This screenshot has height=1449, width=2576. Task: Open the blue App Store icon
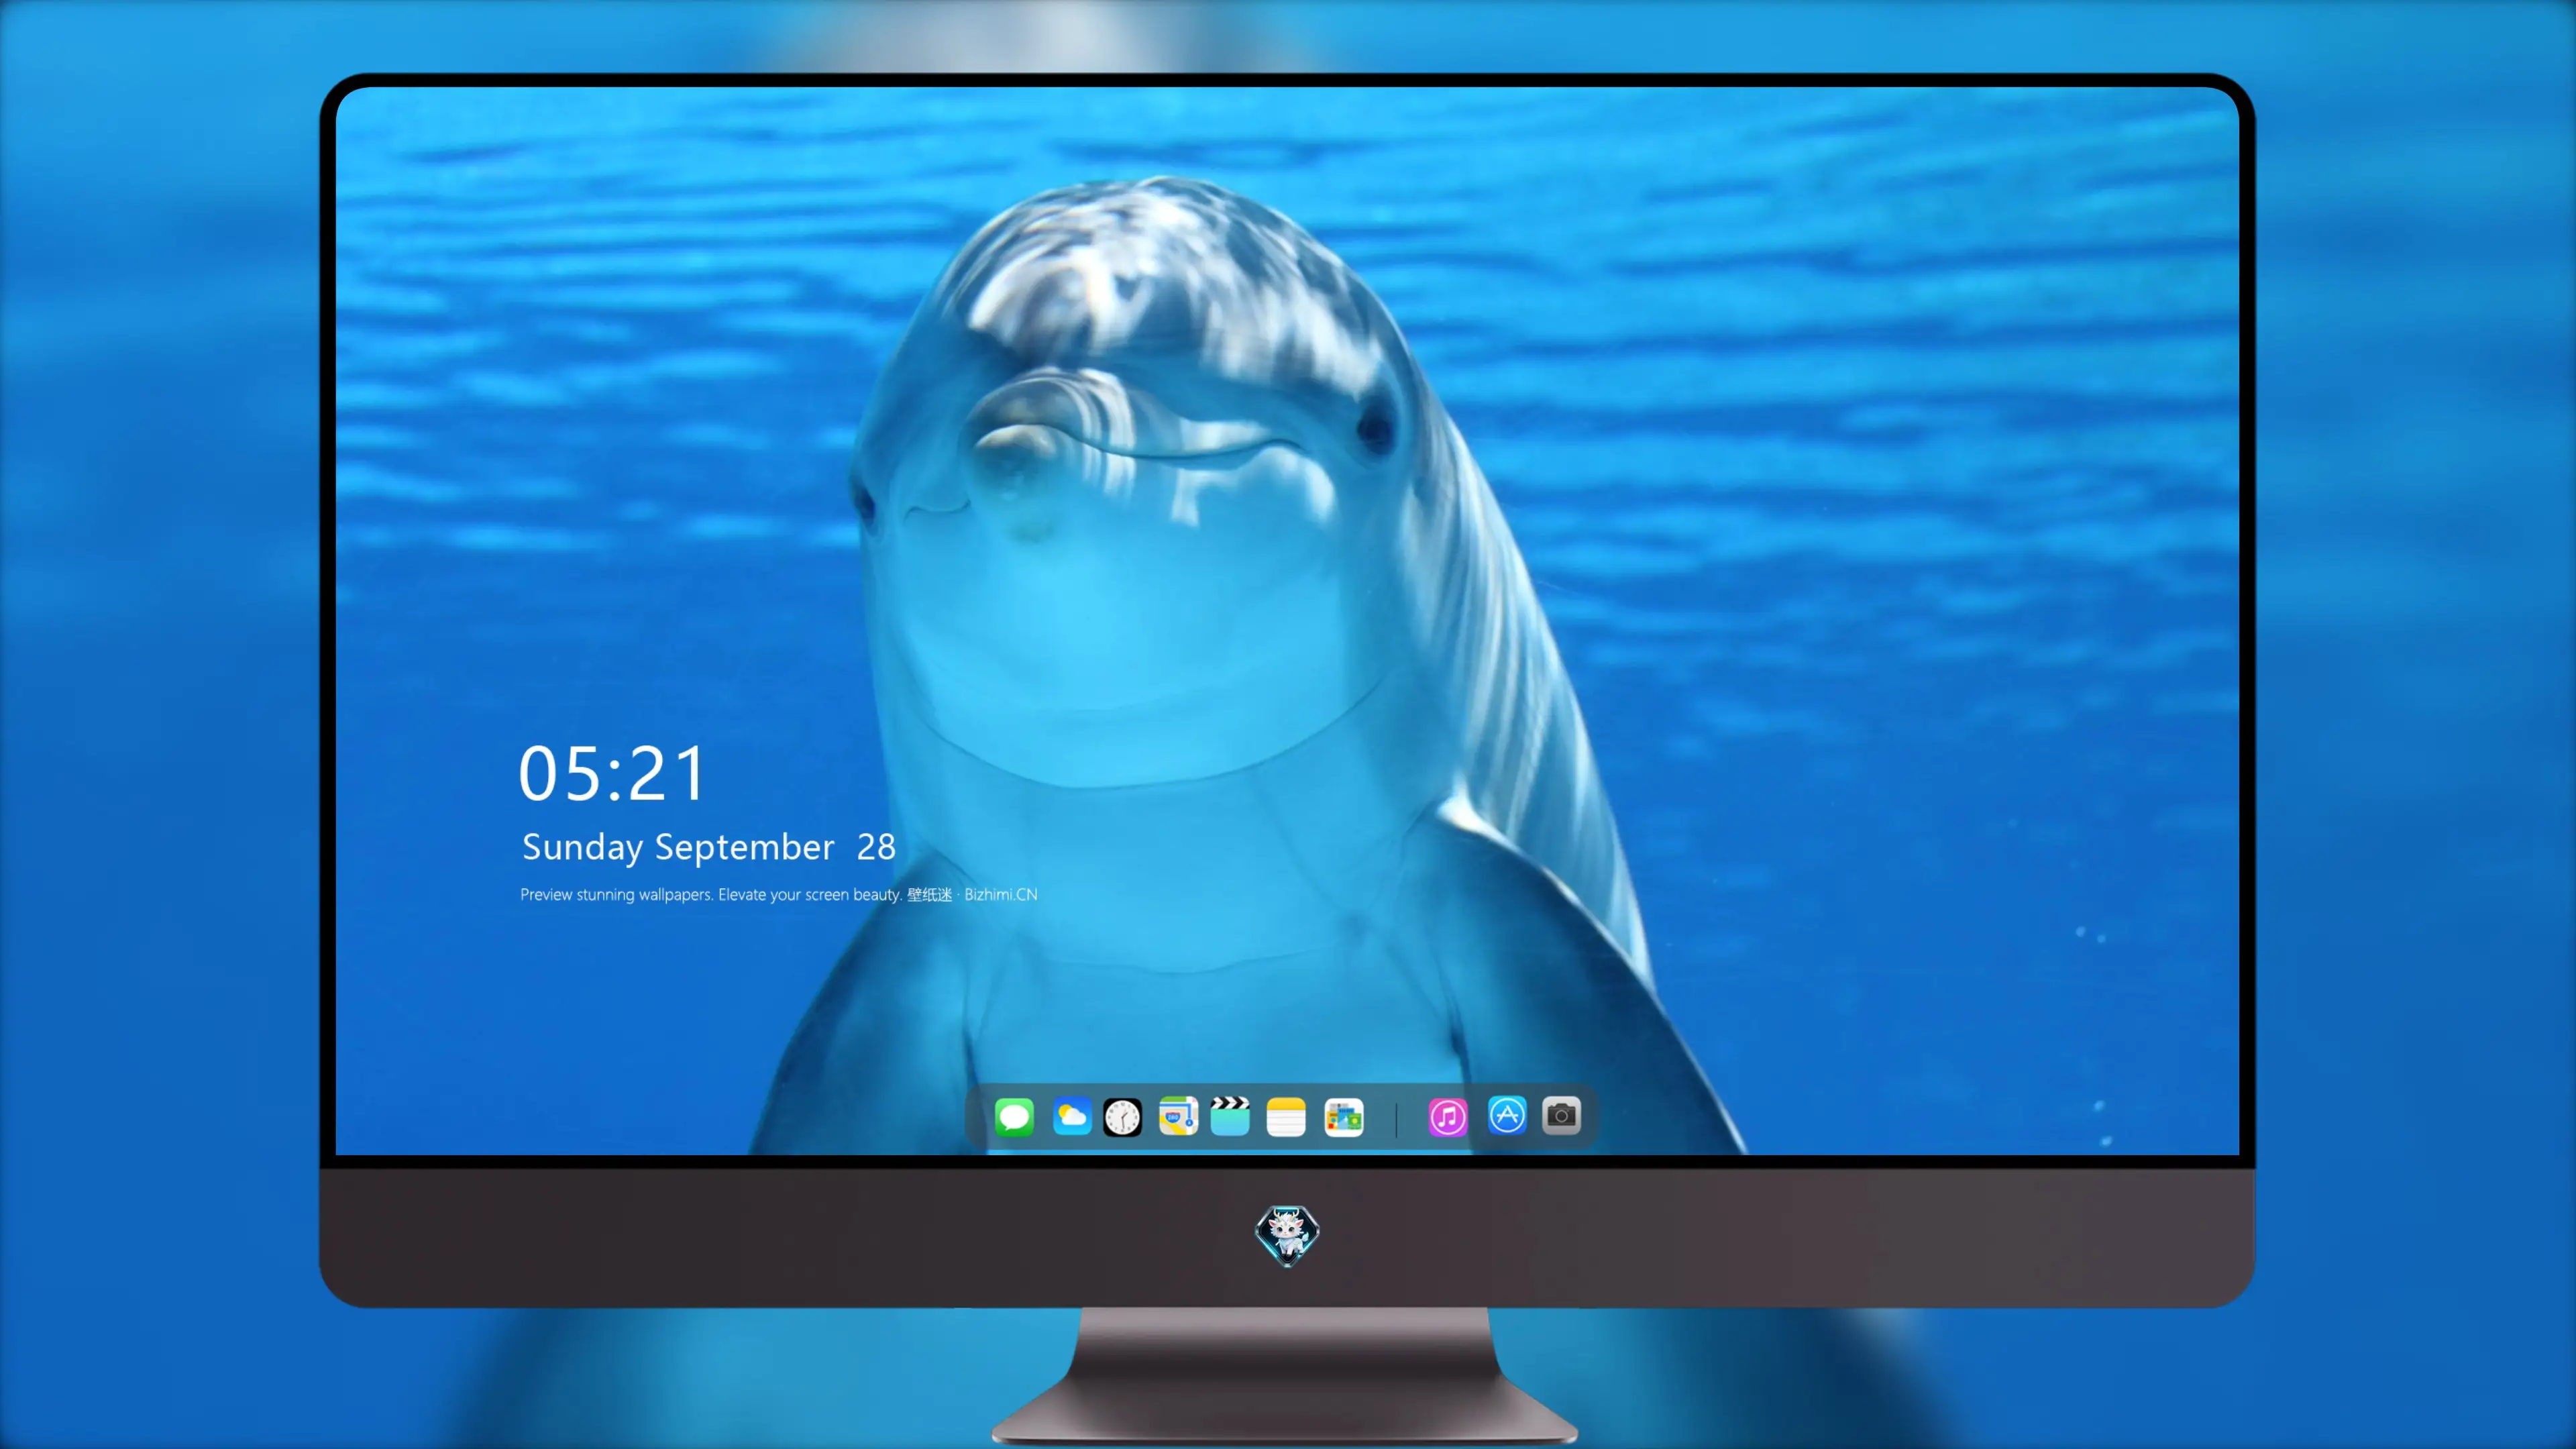(1507, 1115)
